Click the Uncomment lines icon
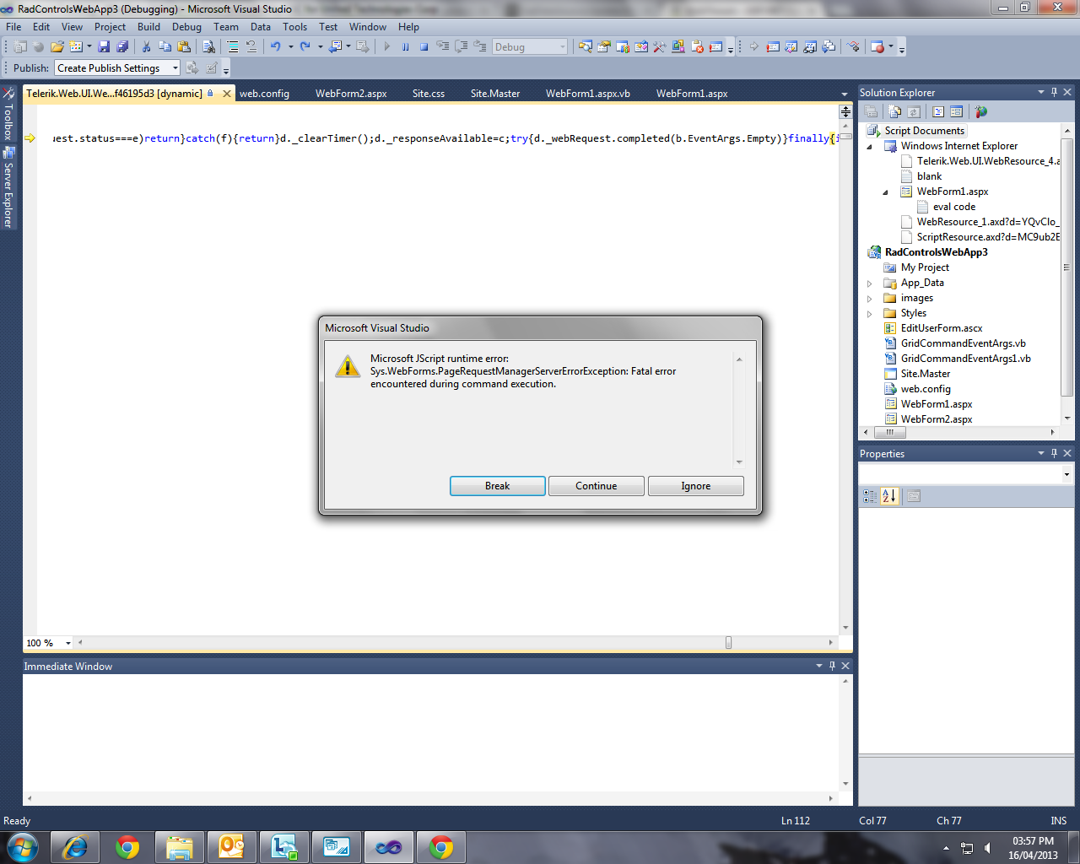Viewport: 1080px width, 864px height. coord(251,47)
